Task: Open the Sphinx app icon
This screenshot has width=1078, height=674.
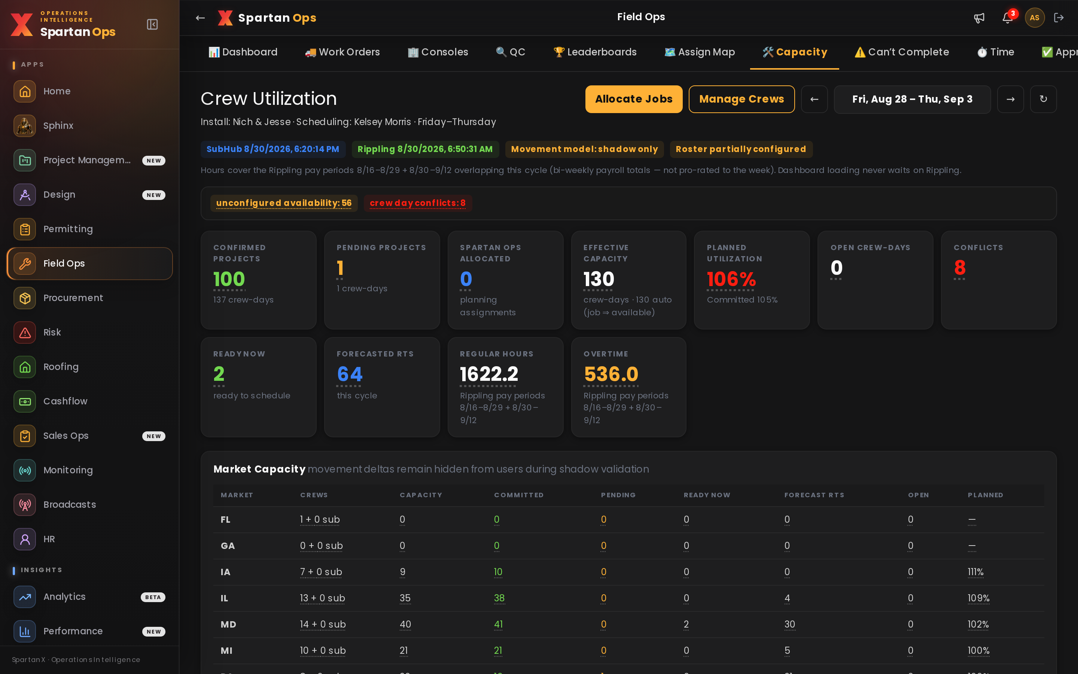Action: [x=25, y=126]
